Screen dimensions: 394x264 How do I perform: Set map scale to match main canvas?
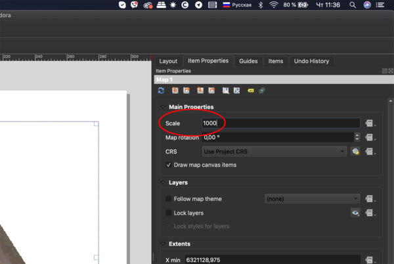(x=200, y=91)
